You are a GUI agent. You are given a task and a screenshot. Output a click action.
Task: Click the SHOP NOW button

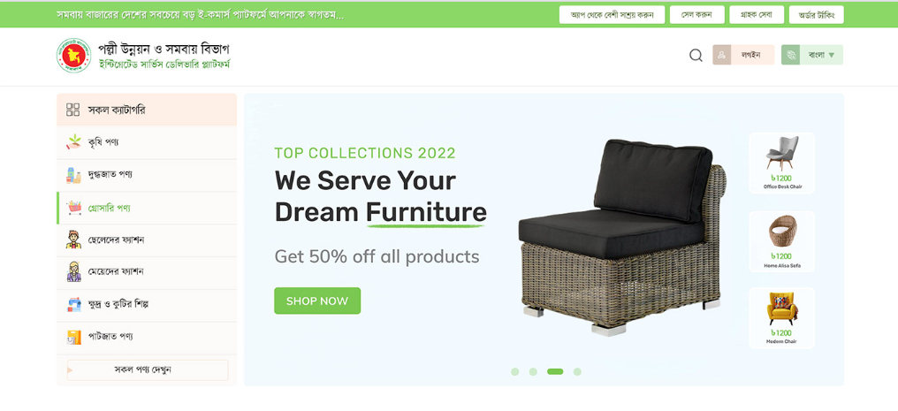[x=317, y=301]
